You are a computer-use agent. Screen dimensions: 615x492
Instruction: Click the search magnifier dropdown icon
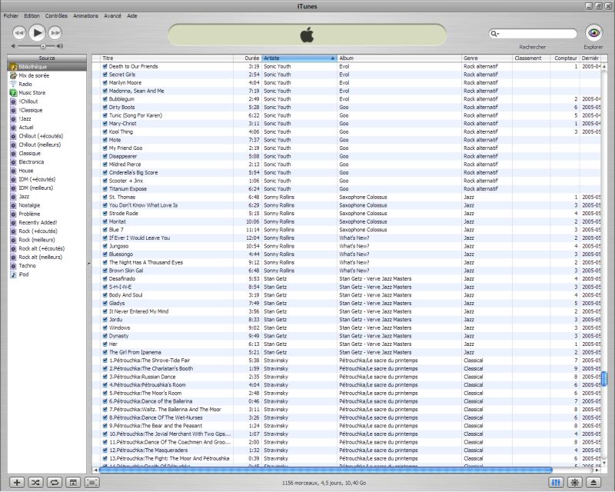tap(494, 34)
